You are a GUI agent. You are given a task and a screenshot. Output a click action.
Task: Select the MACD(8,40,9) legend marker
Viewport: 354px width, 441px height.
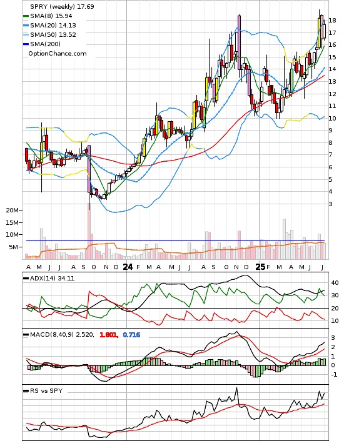point(26,334)
